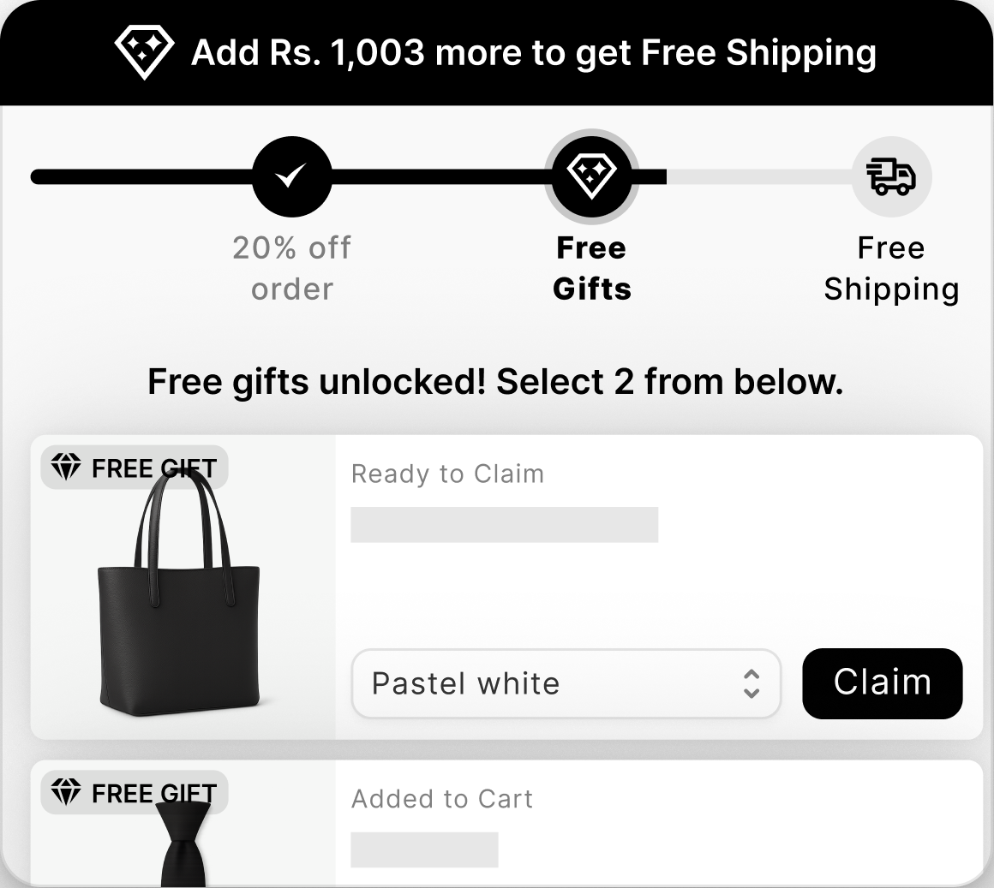
Task: Click the diamond icon in the top banner
Action: click(144, 51)
